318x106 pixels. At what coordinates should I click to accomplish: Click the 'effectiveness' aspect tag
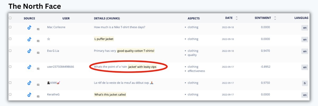tap(196, 71)
